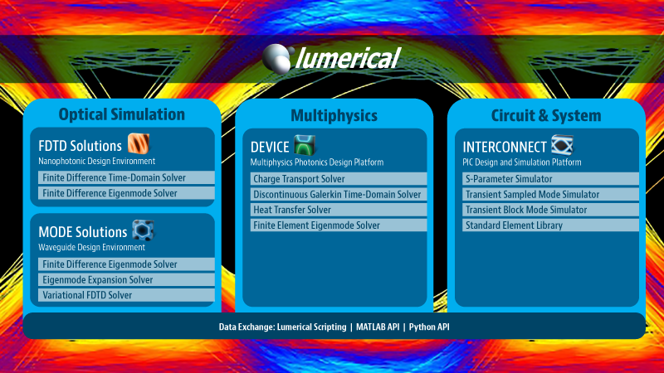Click Data Exchange: Lumerical Scripting text

tap(282, 327)
